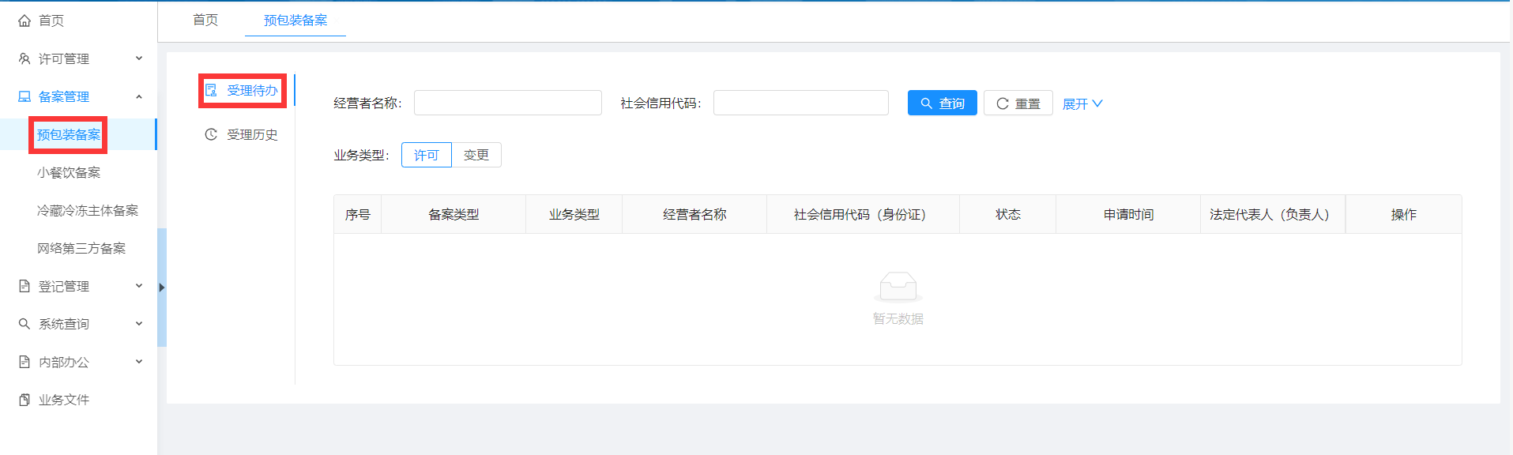This screenshot has width=1513, height=455.
Task: Expand the 内部办公 menu chevron
Action: point(139,362)
